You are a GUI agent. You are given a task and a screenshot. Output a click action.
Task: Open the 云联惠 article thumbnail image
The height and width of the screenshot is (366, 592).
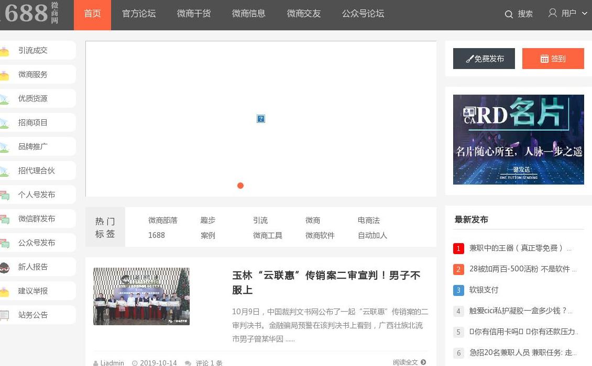141,296
